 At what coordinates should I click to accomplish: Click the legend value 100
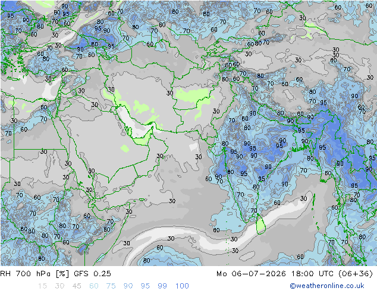click(x=182, y=286)
